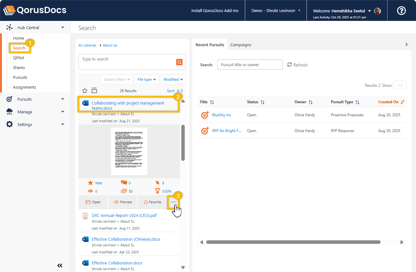
Task: Click the Rate star icon
Action: (x=90, y=183)
